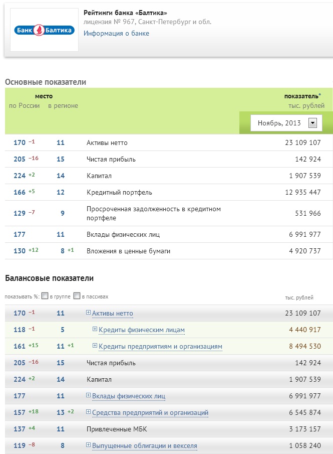Open the Кредиты физическим лицам link
Image resolution: width=333 pixels, height=454 pixels.
(142, 330)
